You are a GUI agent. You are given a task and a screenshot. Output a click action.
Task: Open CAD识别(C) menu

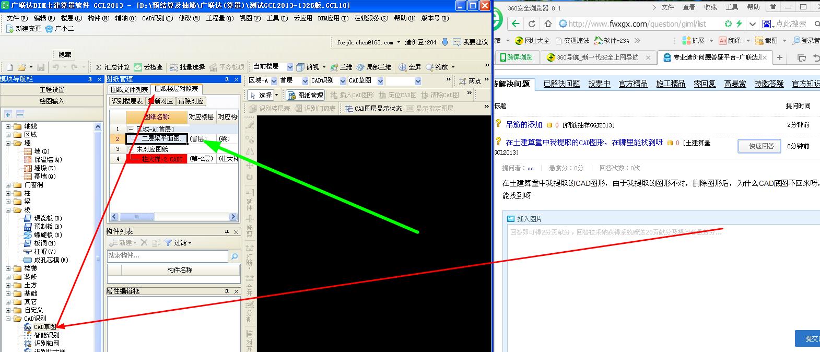[x=157, y=18]
